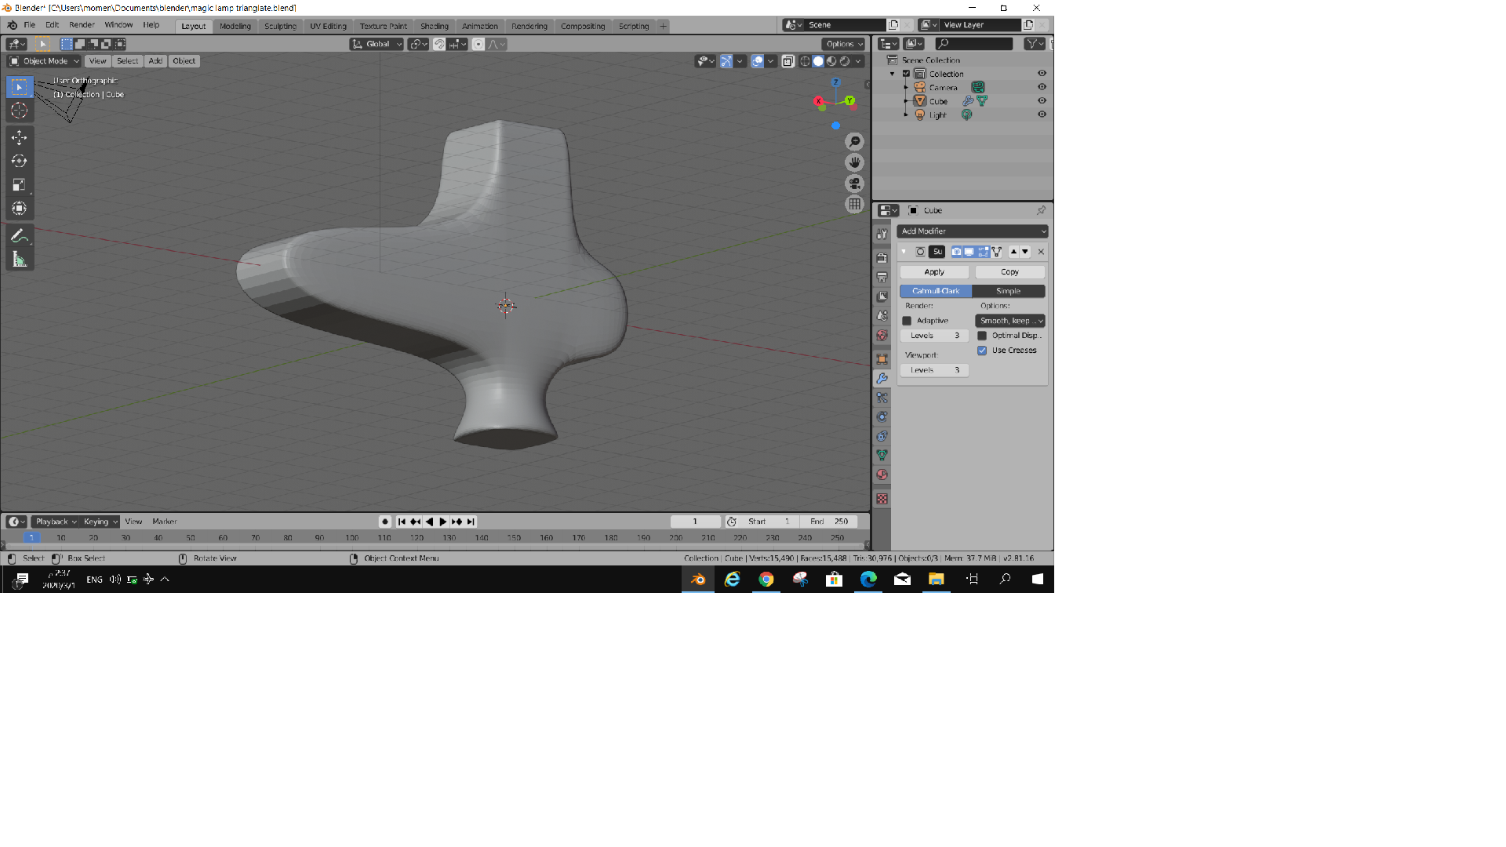The width and height of the screenshot is (1506, 847).
Task: Open the Scene properties tab
Action: click(x=882, y=316)
